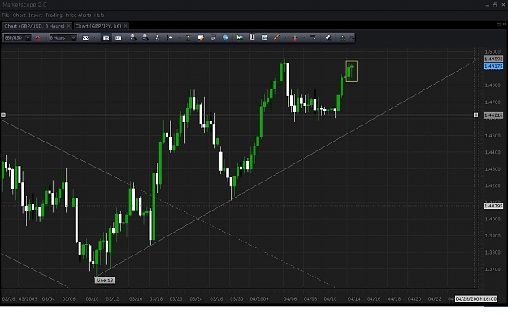Click the 04/2009 date axis label

259,298
